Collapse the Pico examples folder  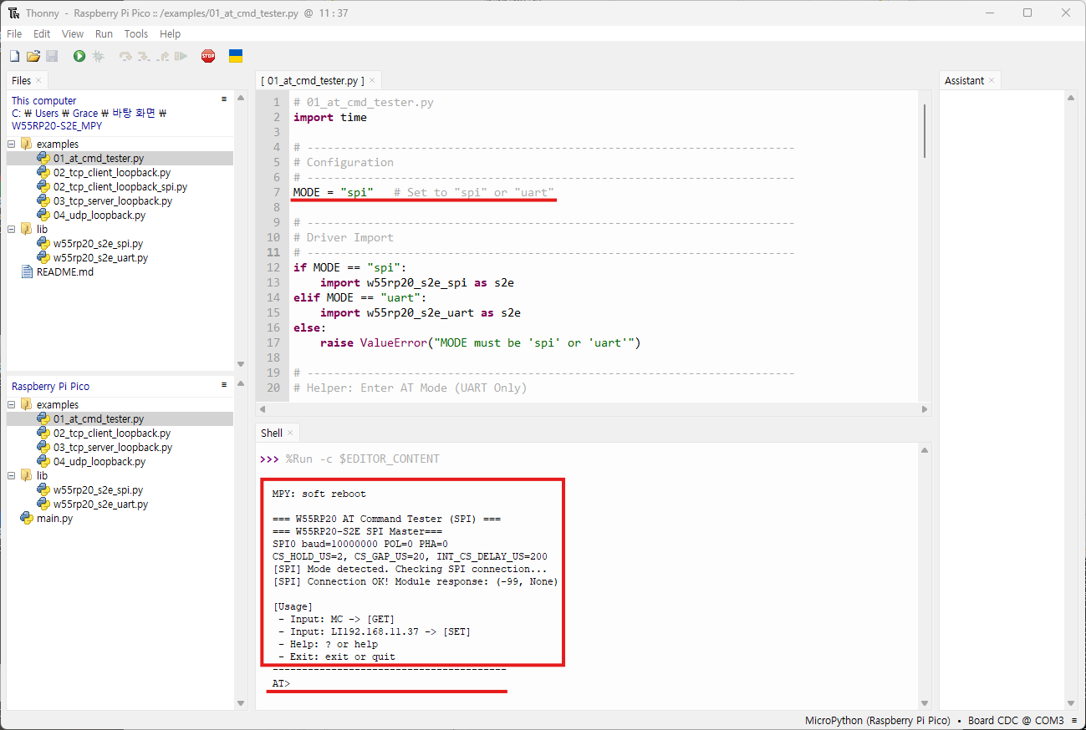(12, 404)
